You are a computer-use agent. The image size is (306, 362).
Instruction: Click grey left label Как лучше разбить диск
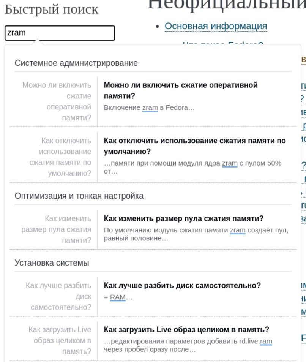(x=58, y=296)
